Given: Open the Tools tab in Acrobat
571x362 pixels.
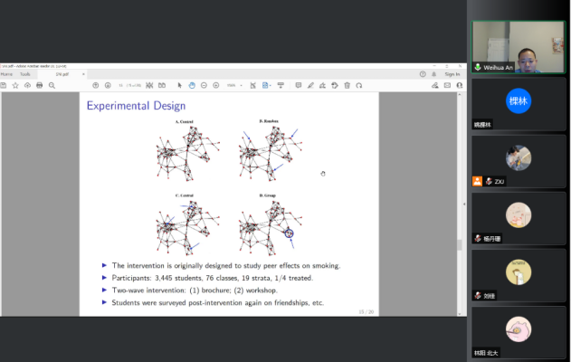Looking at the screenshot, I should coord(25,74).
